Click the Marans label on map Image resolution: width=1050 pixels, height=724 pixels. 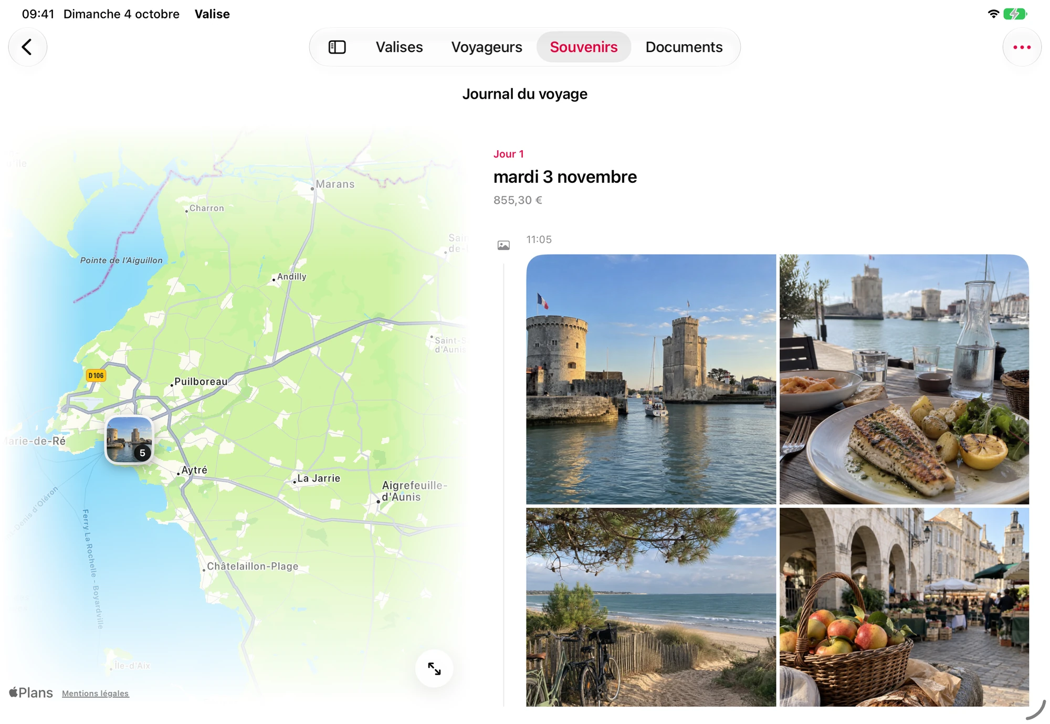(x=335, y=184)
